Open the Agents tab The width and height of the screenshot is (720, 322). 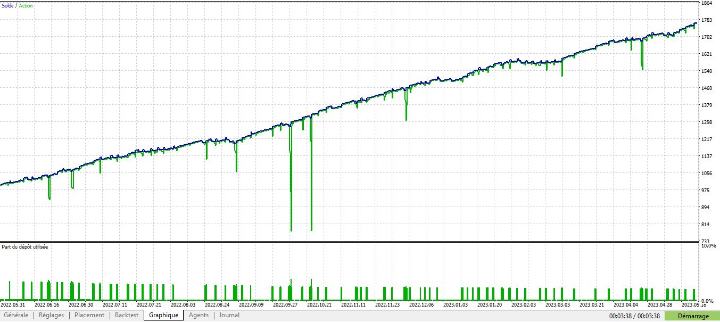point(199,315)
